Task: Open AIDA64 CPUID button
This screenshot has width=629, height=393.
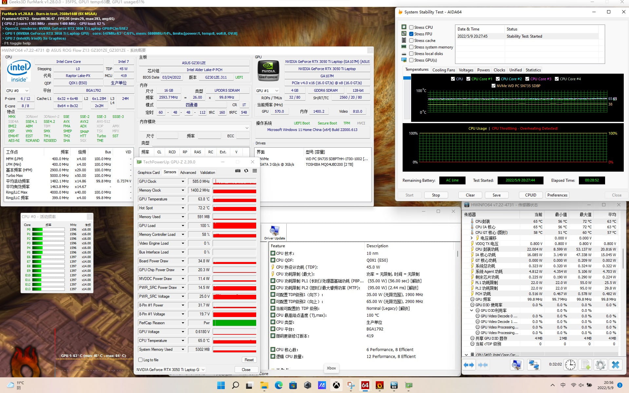Action: pyautogui.click(x=531, y=195)
